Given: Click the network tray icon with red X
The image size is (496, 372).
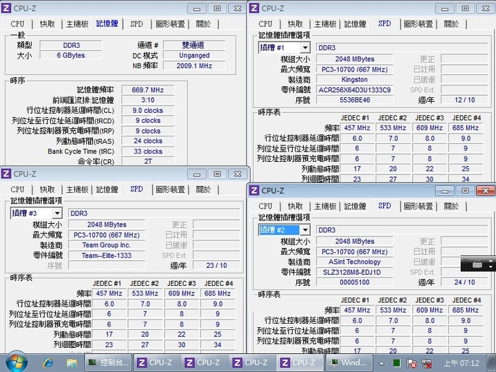Looking at the screenshot, I should pos(426,363).
